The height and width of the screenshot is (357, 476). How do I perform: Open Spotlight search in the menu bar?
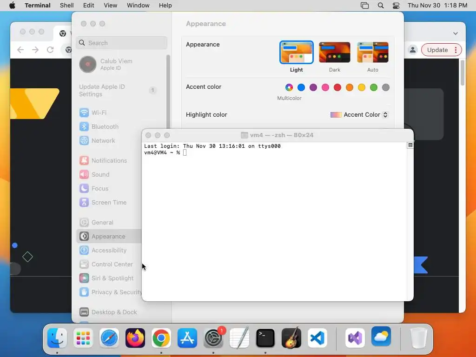pos(381,6)
